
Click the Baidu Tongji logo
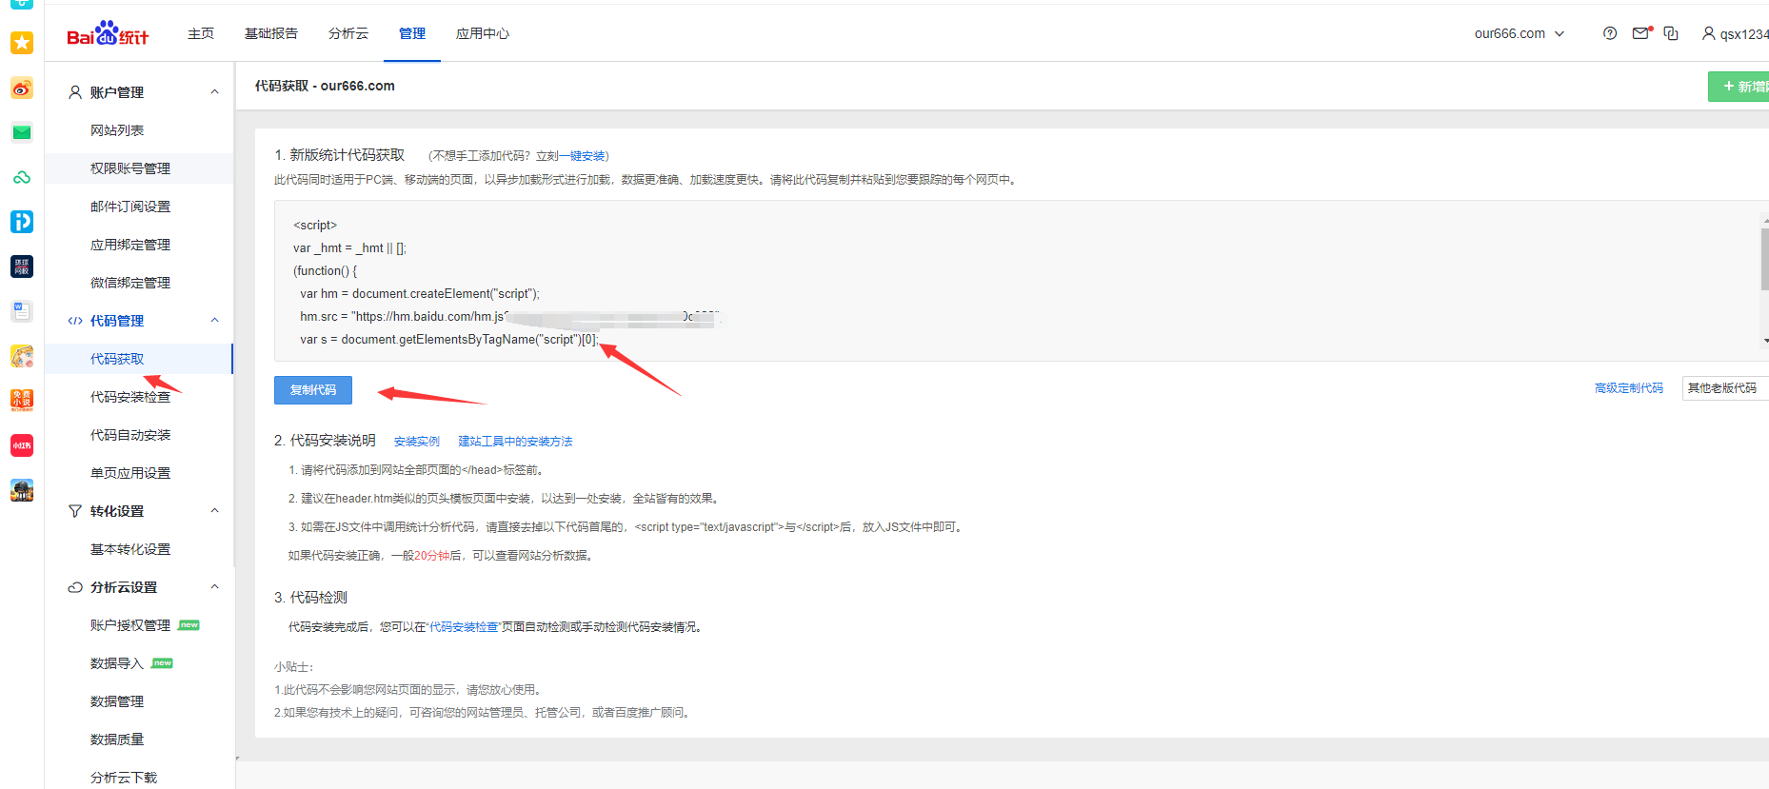click(108, 33)
